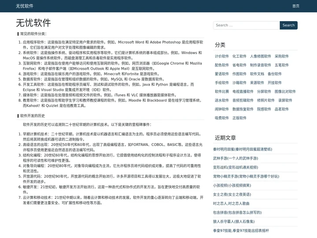
Task: Click the 软件比赛 category tag
Action: [222, 92]
